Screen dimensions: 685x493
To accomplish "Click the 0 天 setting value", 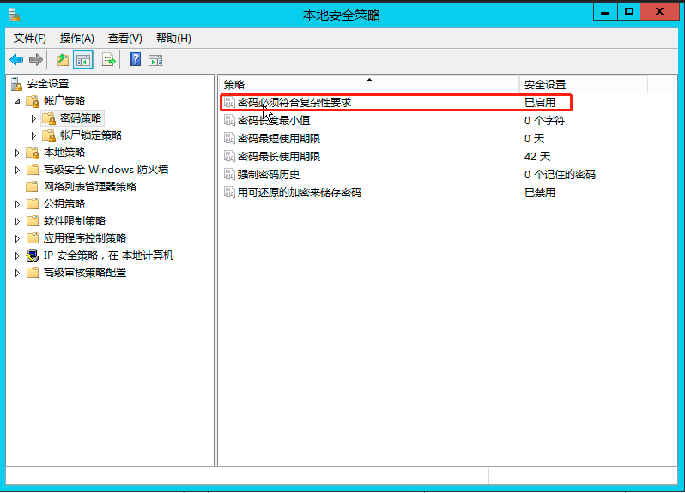I will (x=534, y=138).
